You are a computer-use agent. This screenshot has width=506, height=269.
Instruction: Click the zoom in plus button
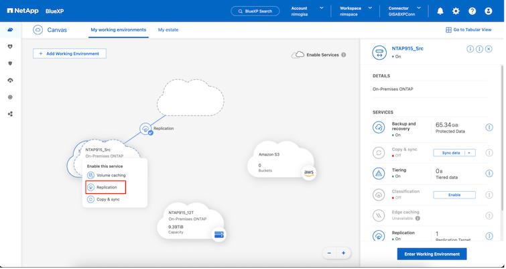[343, 253]
